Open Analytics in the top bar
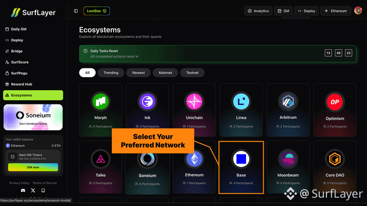 coord(258,11)
